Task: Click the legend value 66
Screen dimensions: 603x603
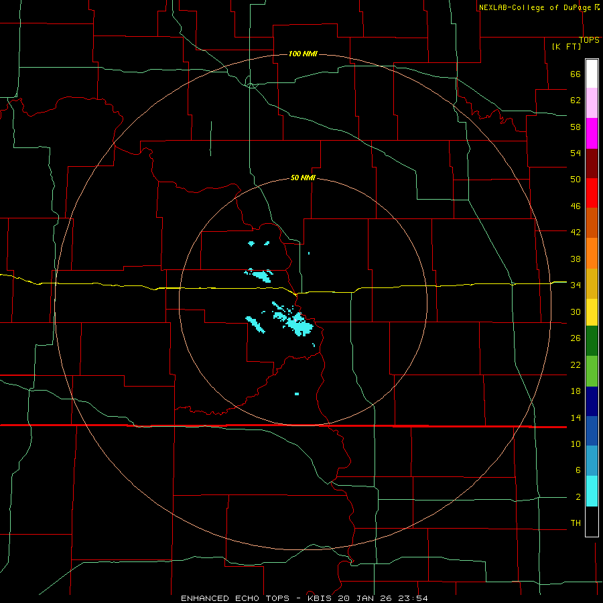Action: [576, 74]
